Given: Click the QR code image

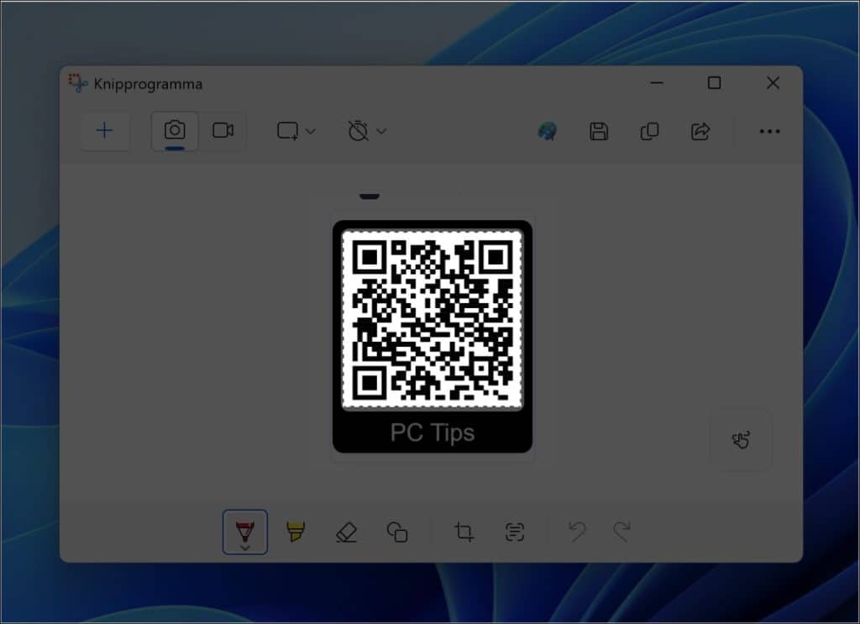Looking at the screenshot, I should (x=433, y=320).
